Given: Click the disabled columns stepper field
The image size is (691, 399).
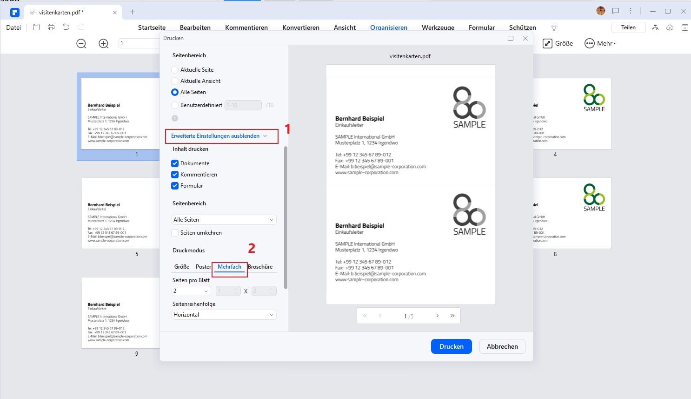Looking at the screenshot, I should click(x=228, y=291).
